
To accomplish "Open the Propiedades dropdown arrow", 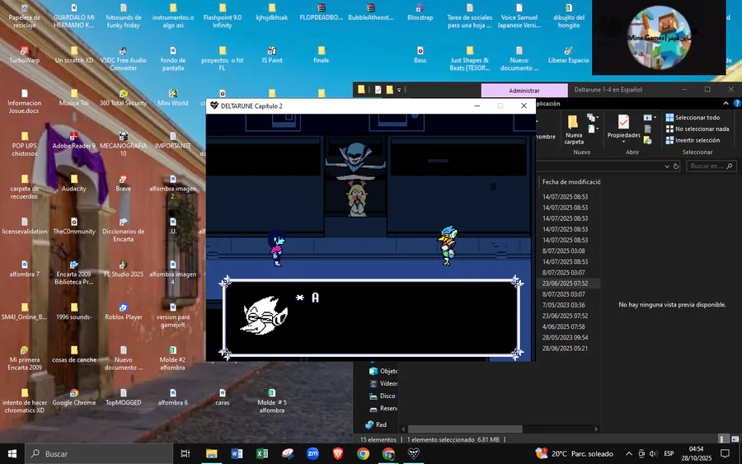I will (x=623, y=142).
